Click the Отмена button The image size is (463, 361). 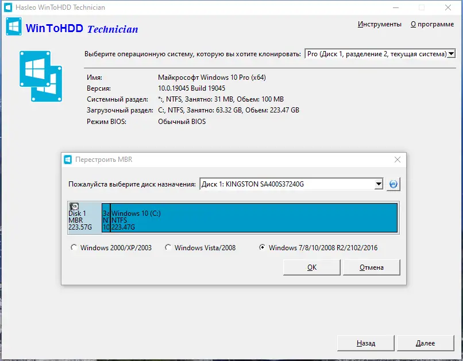372,267
